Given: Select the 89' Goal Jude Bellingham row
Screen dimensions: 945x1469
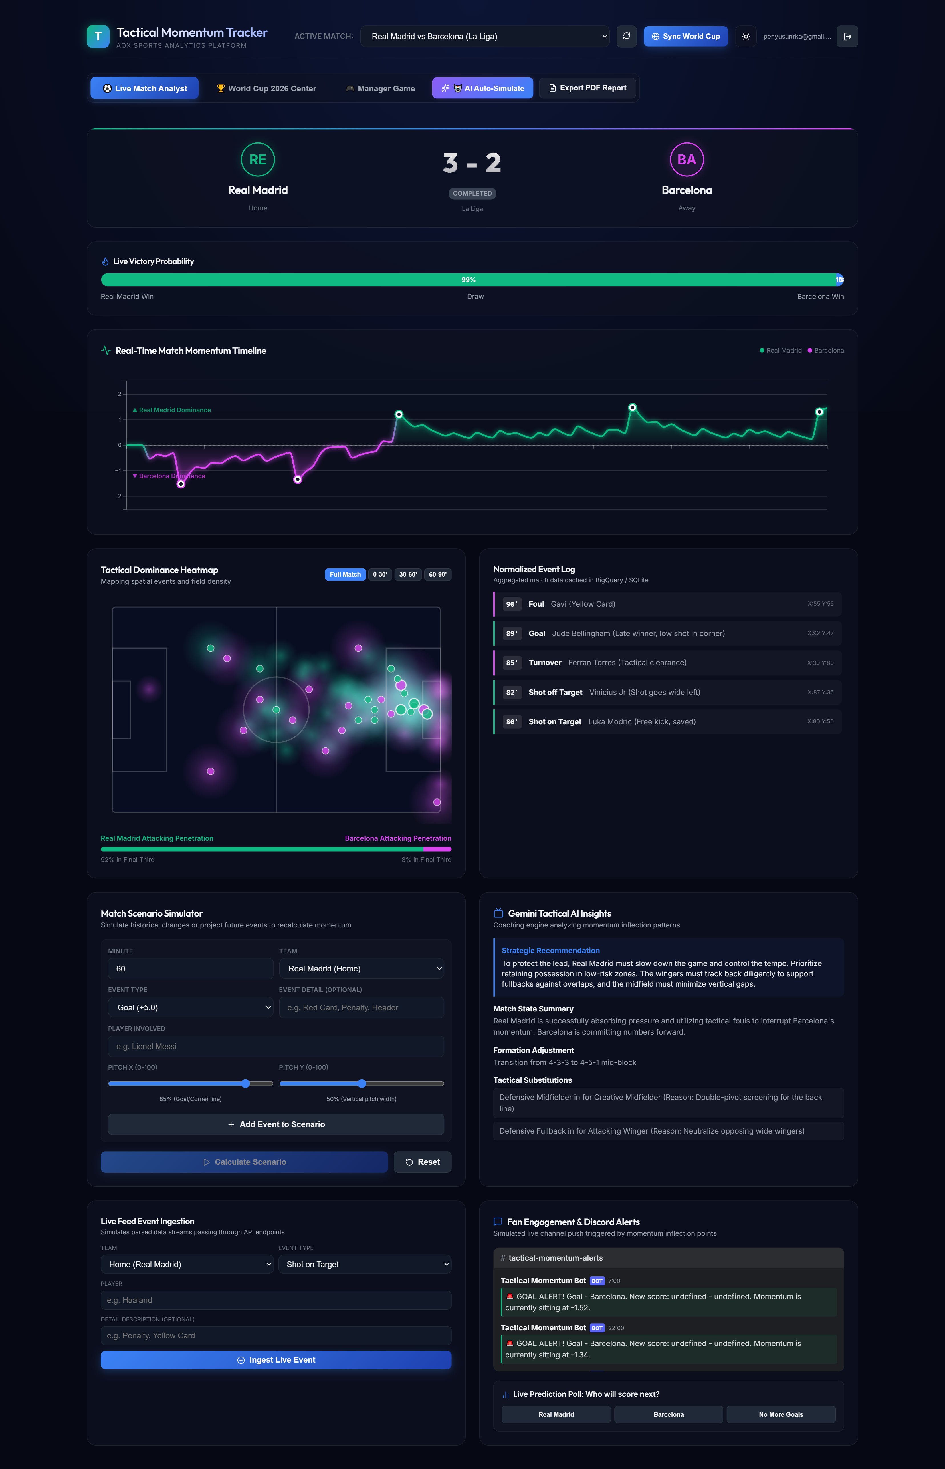Looking at the screenshot, I should pos(668,633).
